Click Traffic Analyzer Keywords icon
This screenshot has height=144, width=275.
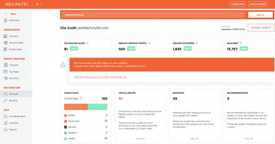point(5,78)
